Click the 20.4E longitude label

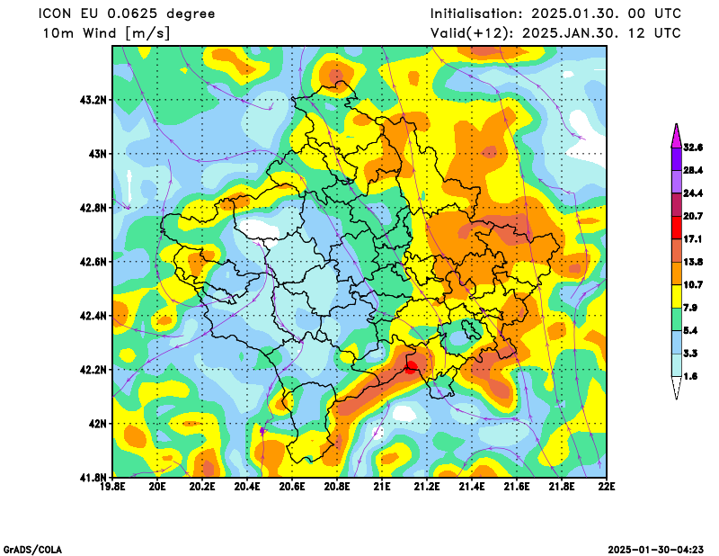(x=248, y=486)
